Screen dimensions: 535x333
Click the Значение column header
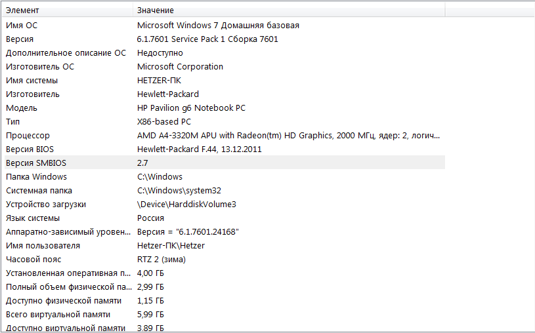(x=289, y=10)
